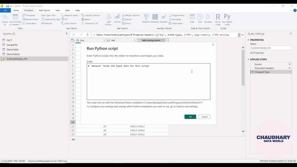Click Detect Data Type
Viewport: 297px width, 167px height.
click(x=51, y=19)
